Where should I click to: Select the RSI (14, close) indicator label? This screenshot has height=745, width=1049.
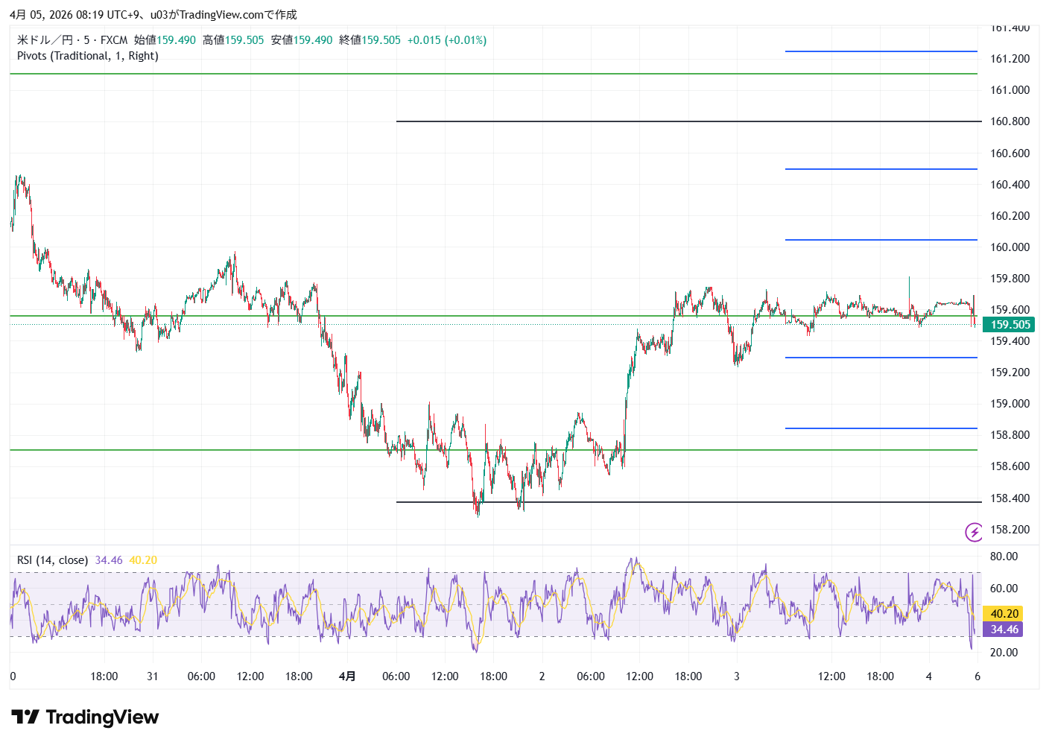tap(52, 560)
